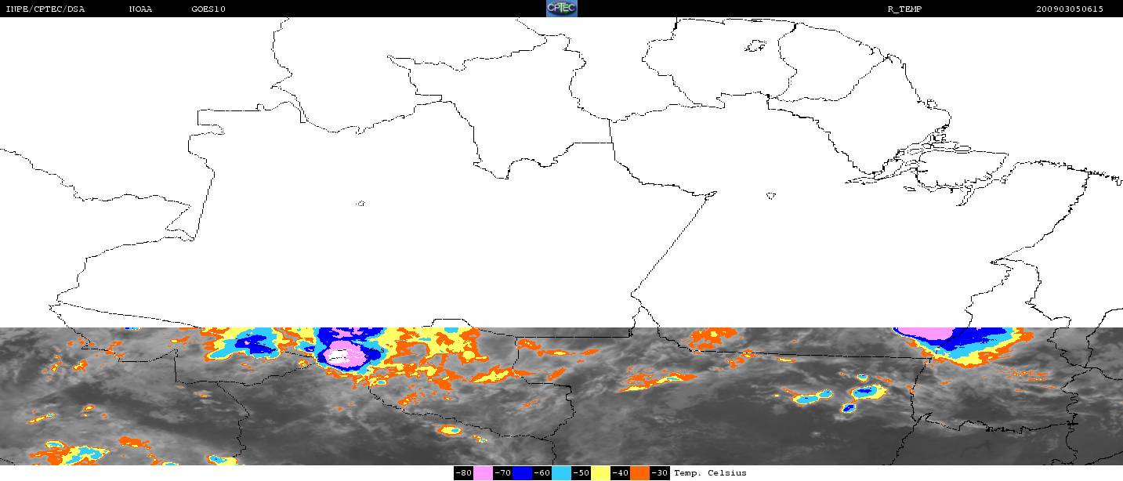Click the 200903050615 timestamp

pos(1069,9)
